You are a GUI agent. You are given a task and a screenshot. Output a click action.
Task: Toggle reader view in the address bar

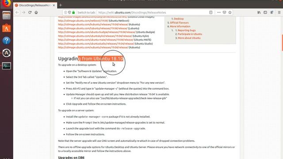coord(211,12)
